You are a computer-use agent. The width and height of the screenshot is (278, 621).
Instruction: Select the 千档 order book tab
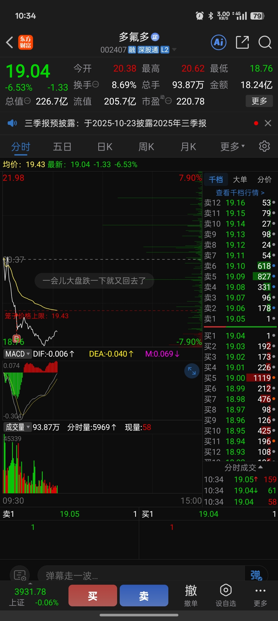(216, 179)
